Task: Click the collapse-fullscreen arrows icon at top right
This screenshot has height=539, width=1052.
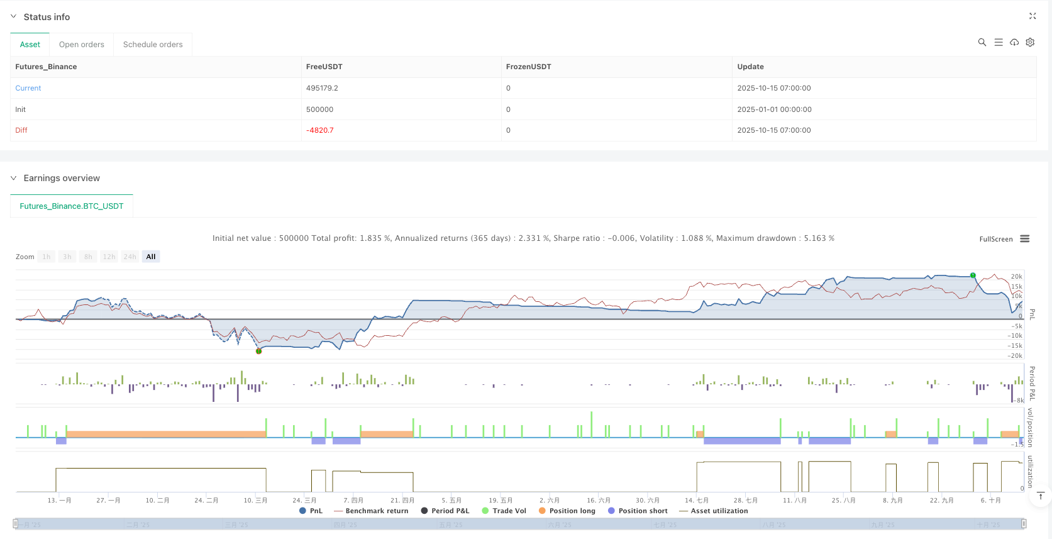Action: click(1032, 16)
